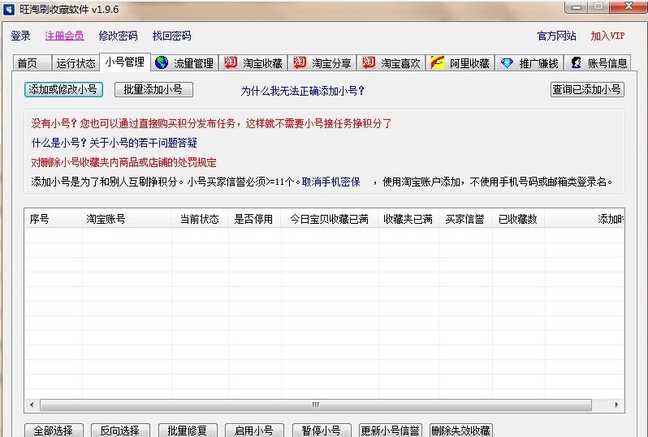Open 对删除小号收藏夹内商品 penalty rules link
Viewport: 648px width, 437px height.
pos(123,162)
